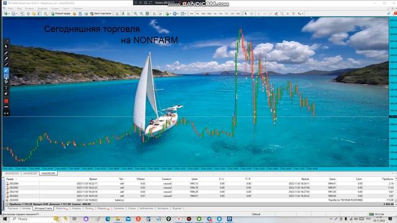Switch chart to line chart
The height and width of the screenshot is (223, 397).
(128, 14)
